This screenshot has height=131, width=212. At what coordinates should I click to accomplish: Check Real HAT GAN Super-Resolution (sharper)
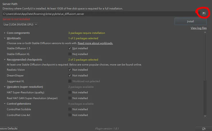(70, 98)
